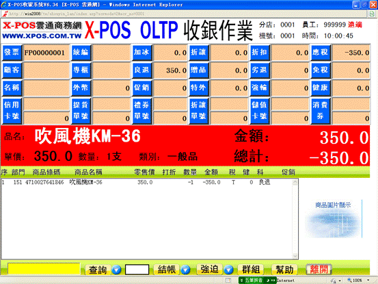Click the 統編 blue button
The image size is (378, 284).
click(x=81, y=52)
